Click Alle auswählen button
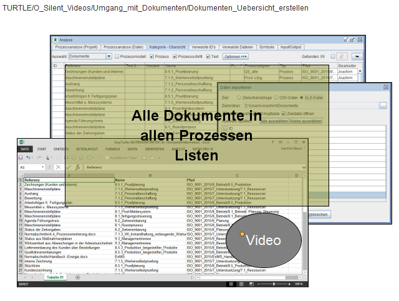 point(274,121)
